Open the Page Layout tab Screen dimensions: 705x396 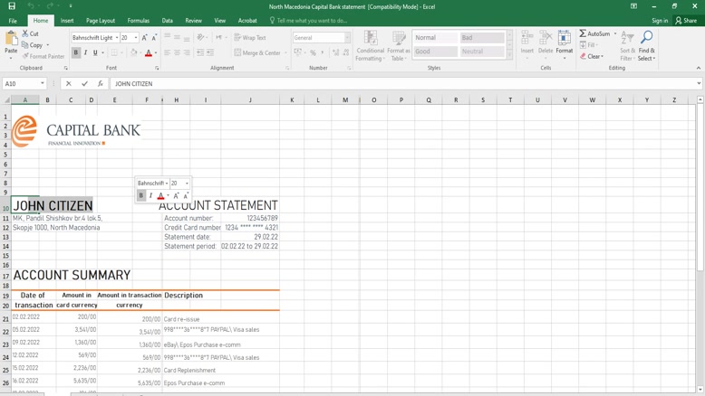(x=101, y=20)
